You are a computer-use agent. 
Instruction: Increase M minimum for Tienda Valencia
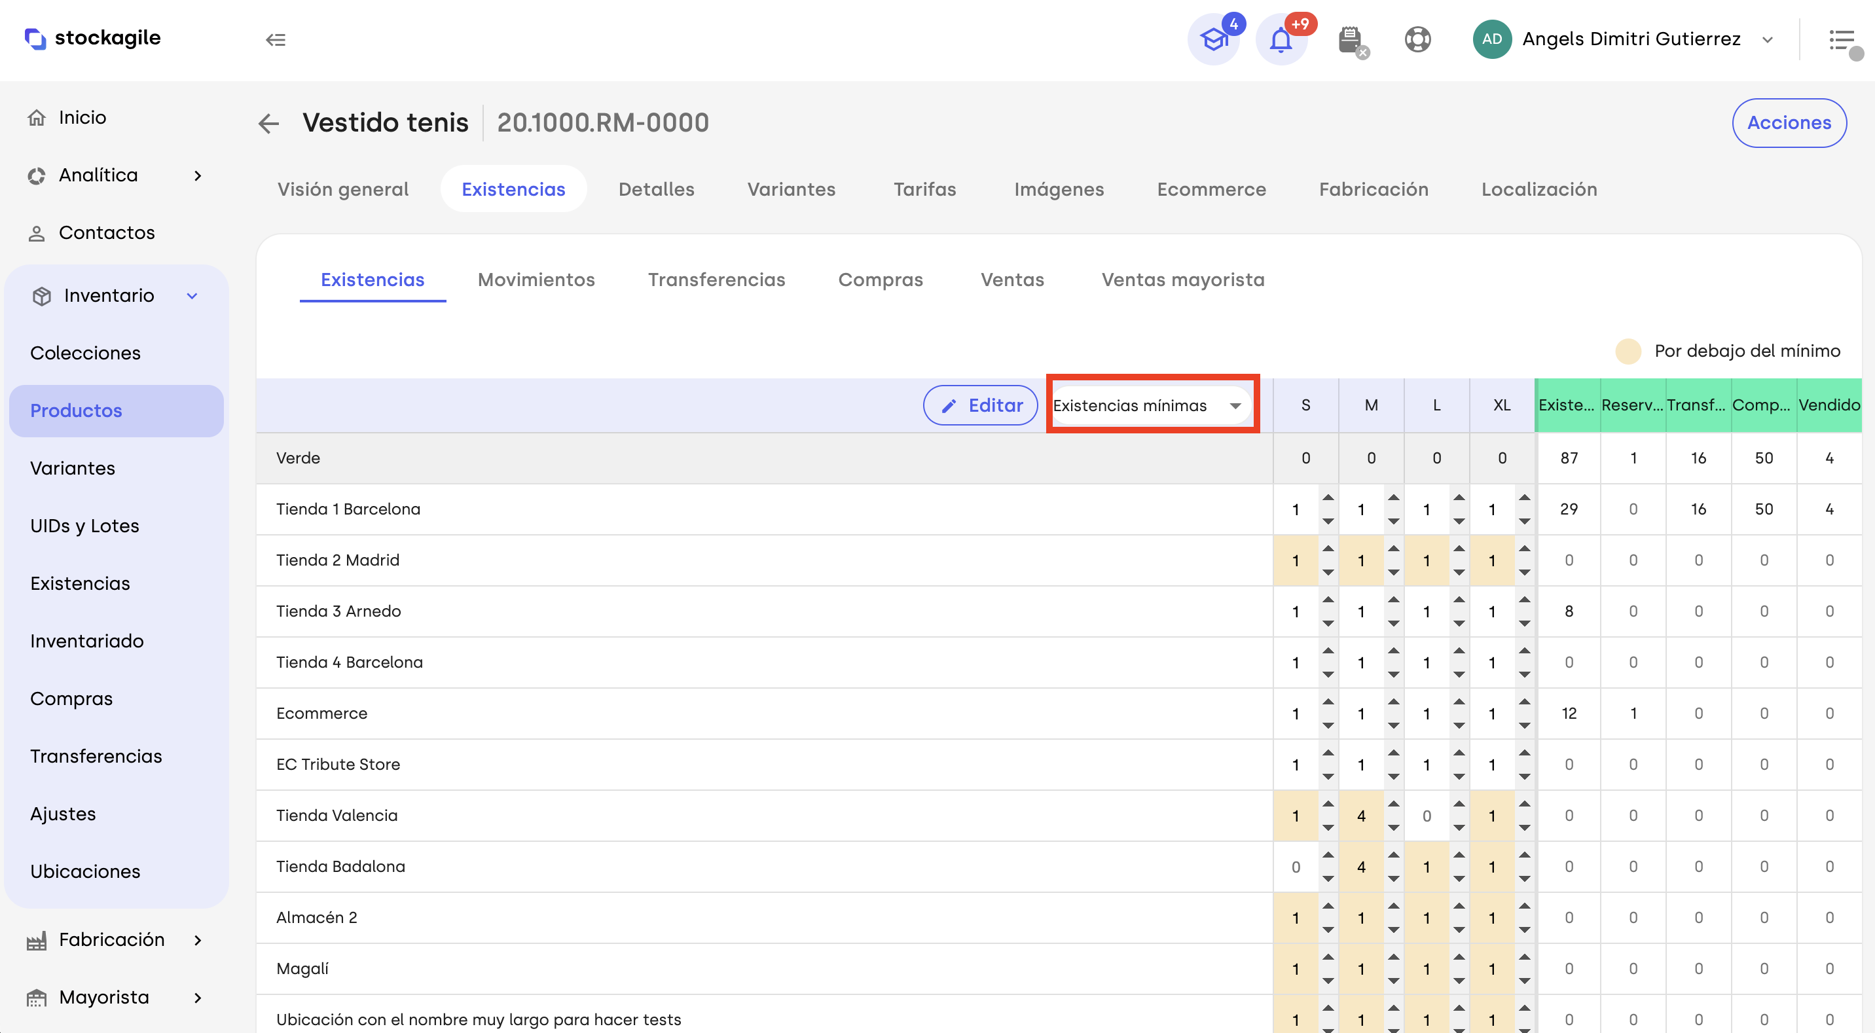[1393, 805]
